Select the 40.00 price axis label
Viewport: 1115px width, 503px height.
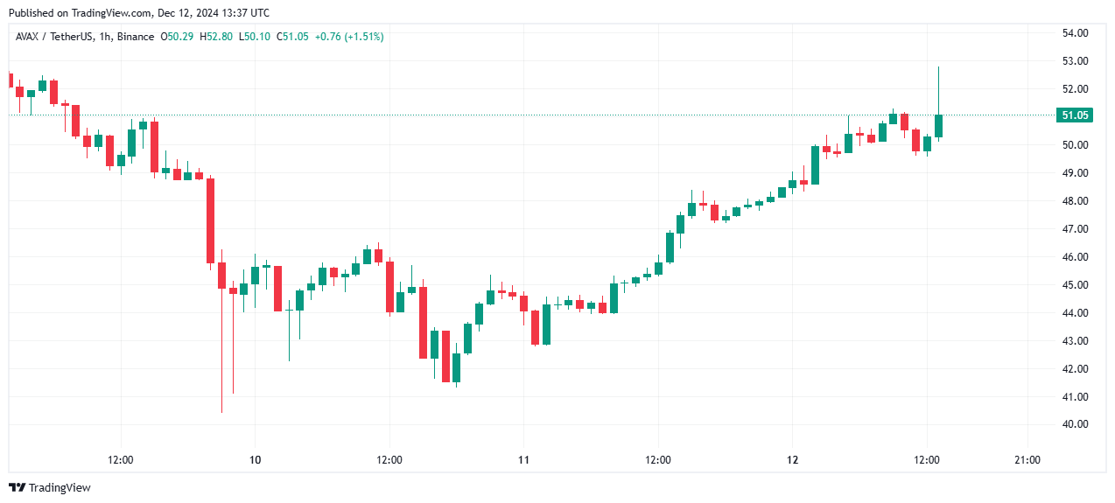point(1074,424)
